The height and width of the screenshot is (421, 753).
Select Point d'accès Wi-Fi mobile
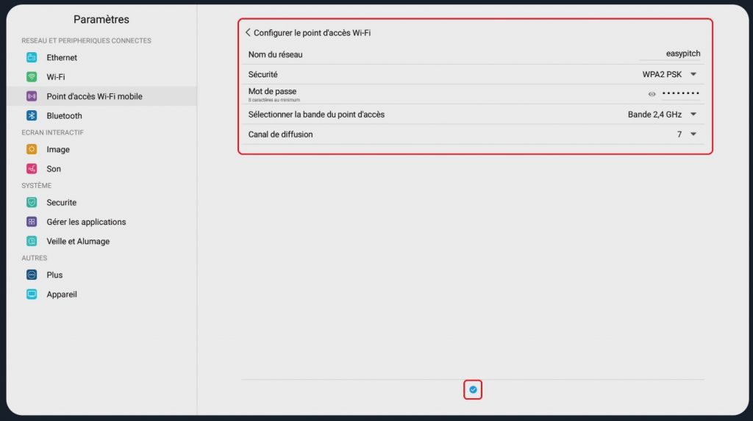tap(101, 96)
